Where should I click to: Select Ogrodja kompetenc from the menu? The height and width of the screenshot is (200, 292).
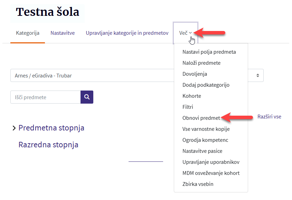point(205,140)
